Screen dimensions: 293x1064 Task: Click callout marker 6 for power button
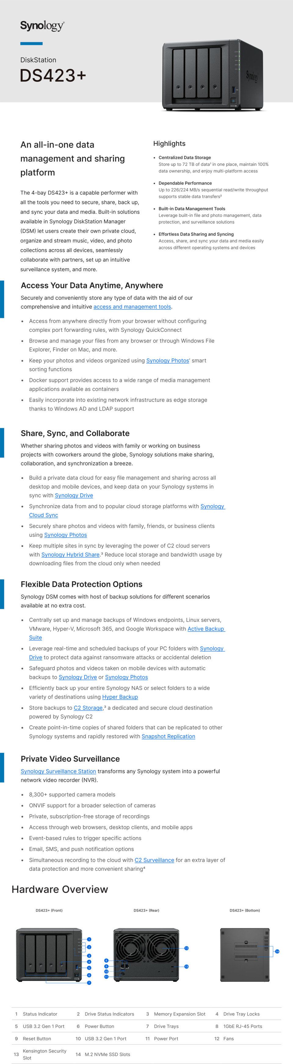89,975
